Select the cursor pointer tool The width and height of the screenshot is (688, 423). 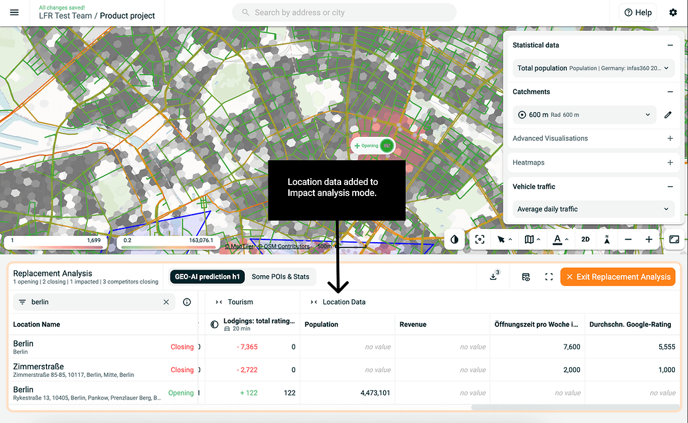click(x=501, y=239)
